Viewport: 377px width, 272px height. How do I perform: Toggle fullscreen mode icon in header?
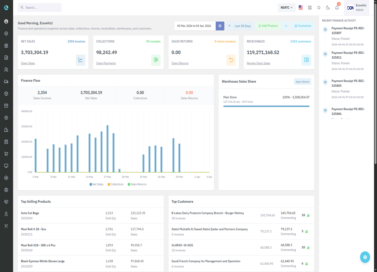[x=319, y=8]
